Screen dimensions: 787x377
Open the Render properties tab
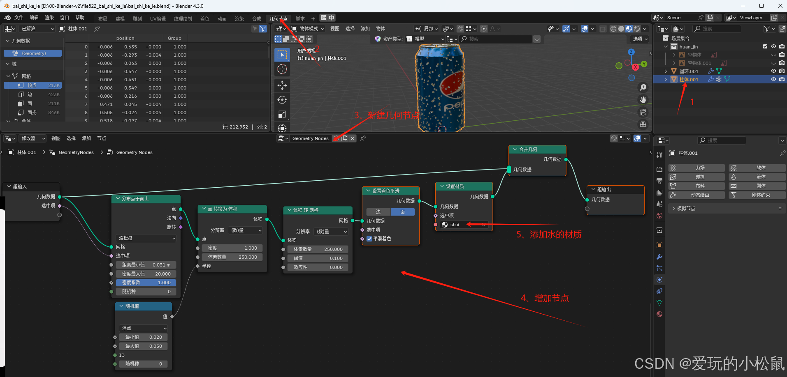(x=659, y=170)
